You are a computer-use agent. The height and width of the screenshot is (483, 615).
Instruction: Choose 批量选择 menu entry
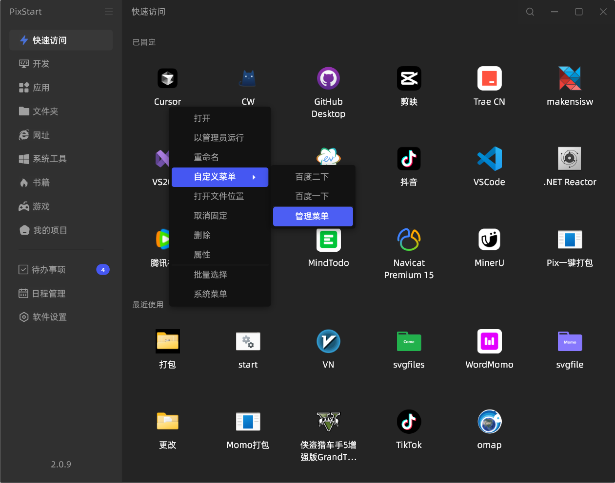[220, 275]
